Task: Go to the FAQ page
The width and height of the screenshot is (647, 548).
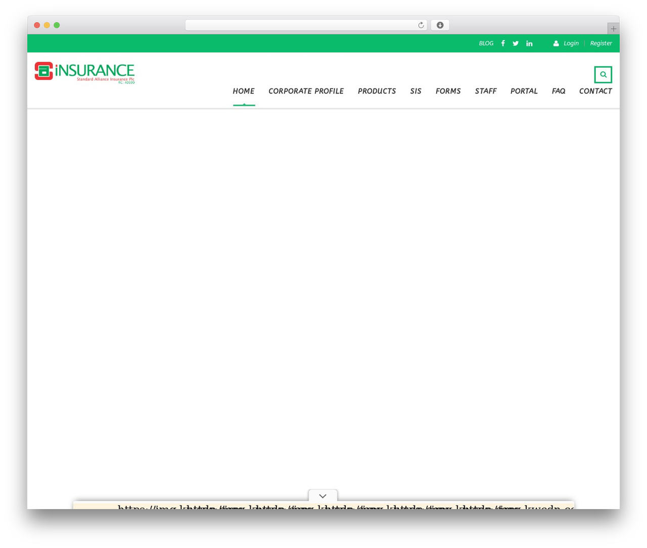Action: tap(559, 91)
